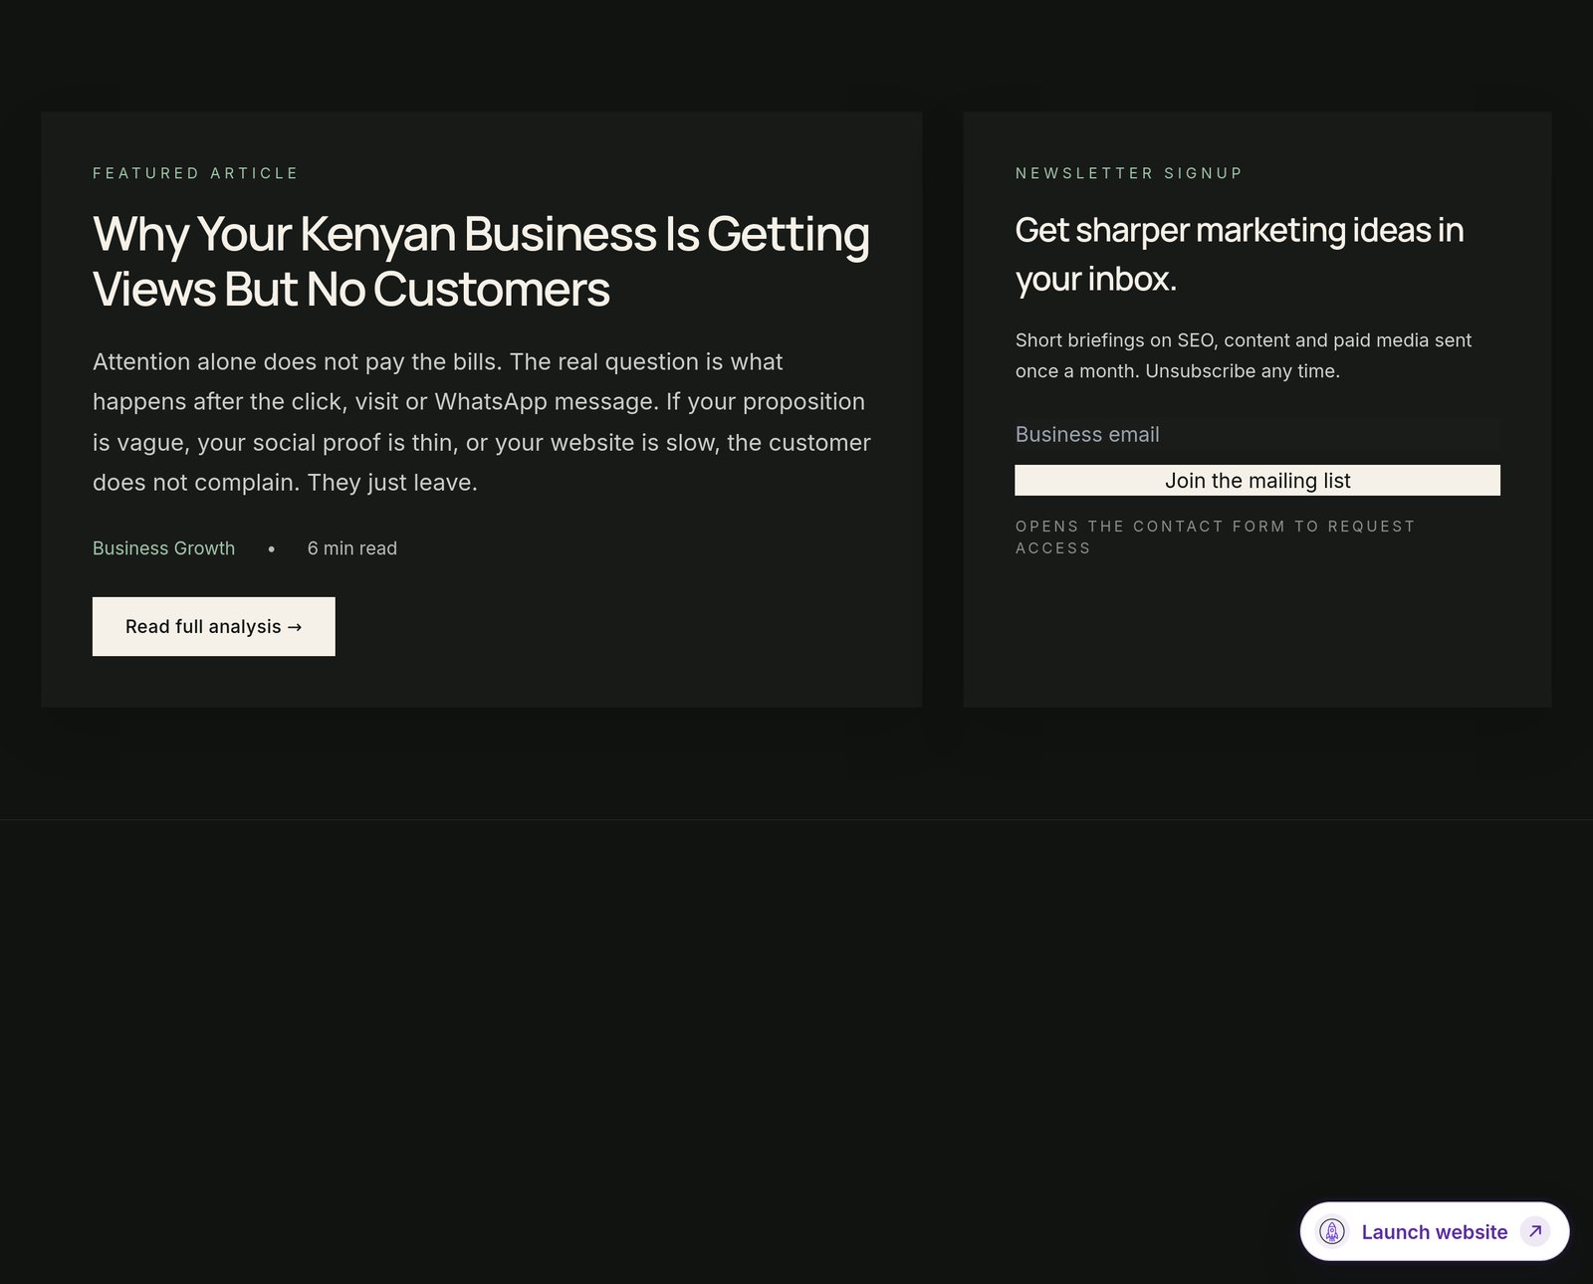Click the Short briefings on SEO paragraph
The height and width of the screenshot is (1284, 1593).
[x=1244, y=355]
